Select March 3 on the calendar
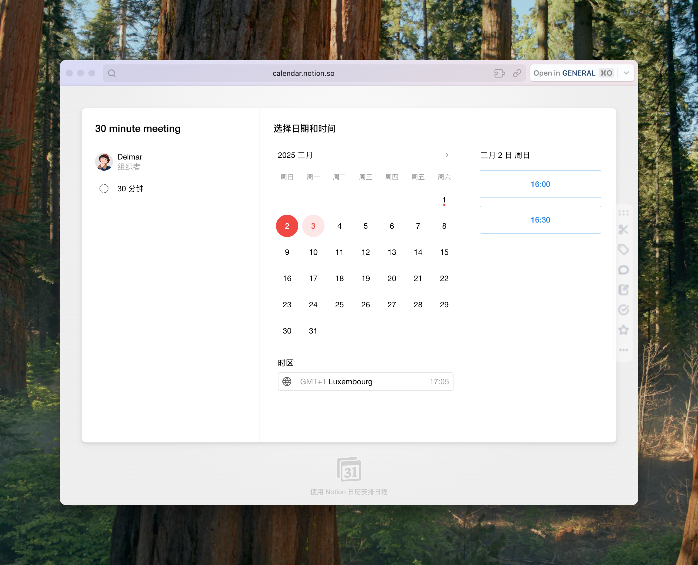The width and height of the screenshot is (698, 565). [313, 226]
